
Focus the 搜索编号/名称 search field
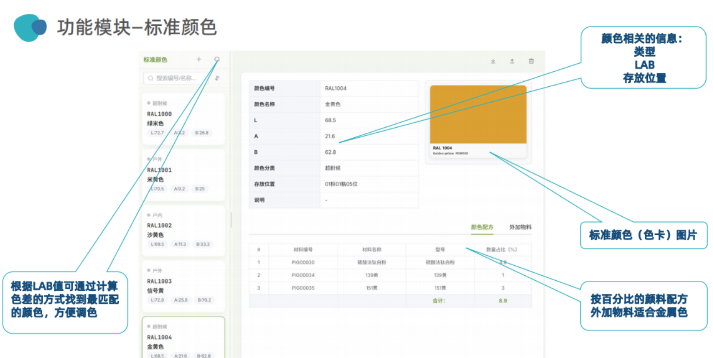point(177,78)
